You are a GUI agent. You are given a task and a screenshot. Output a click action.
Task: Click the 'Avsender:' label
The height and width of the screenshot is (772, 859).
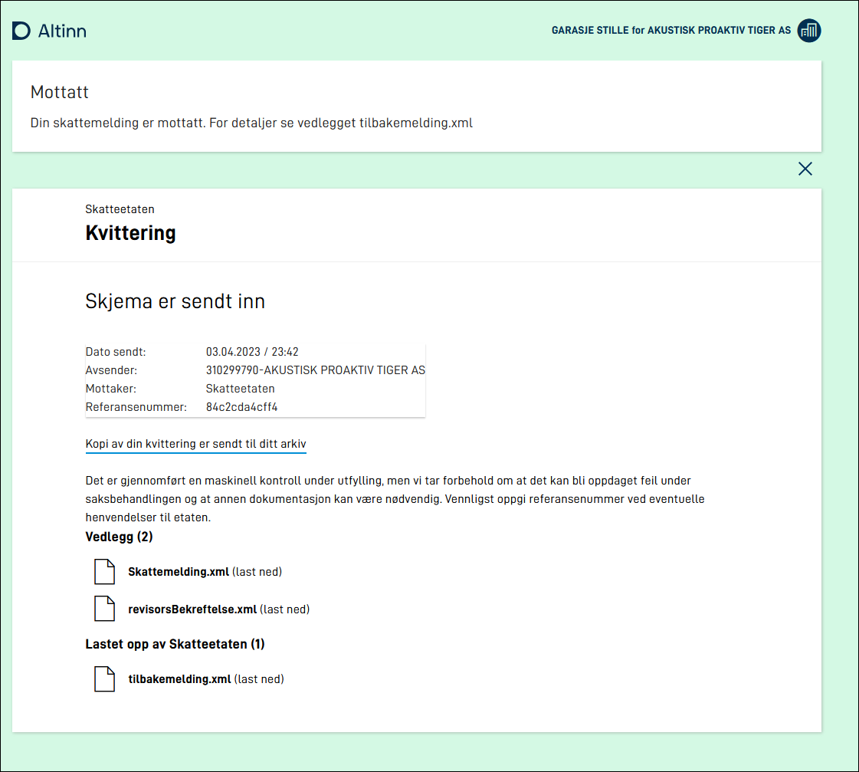coord(111,370)
